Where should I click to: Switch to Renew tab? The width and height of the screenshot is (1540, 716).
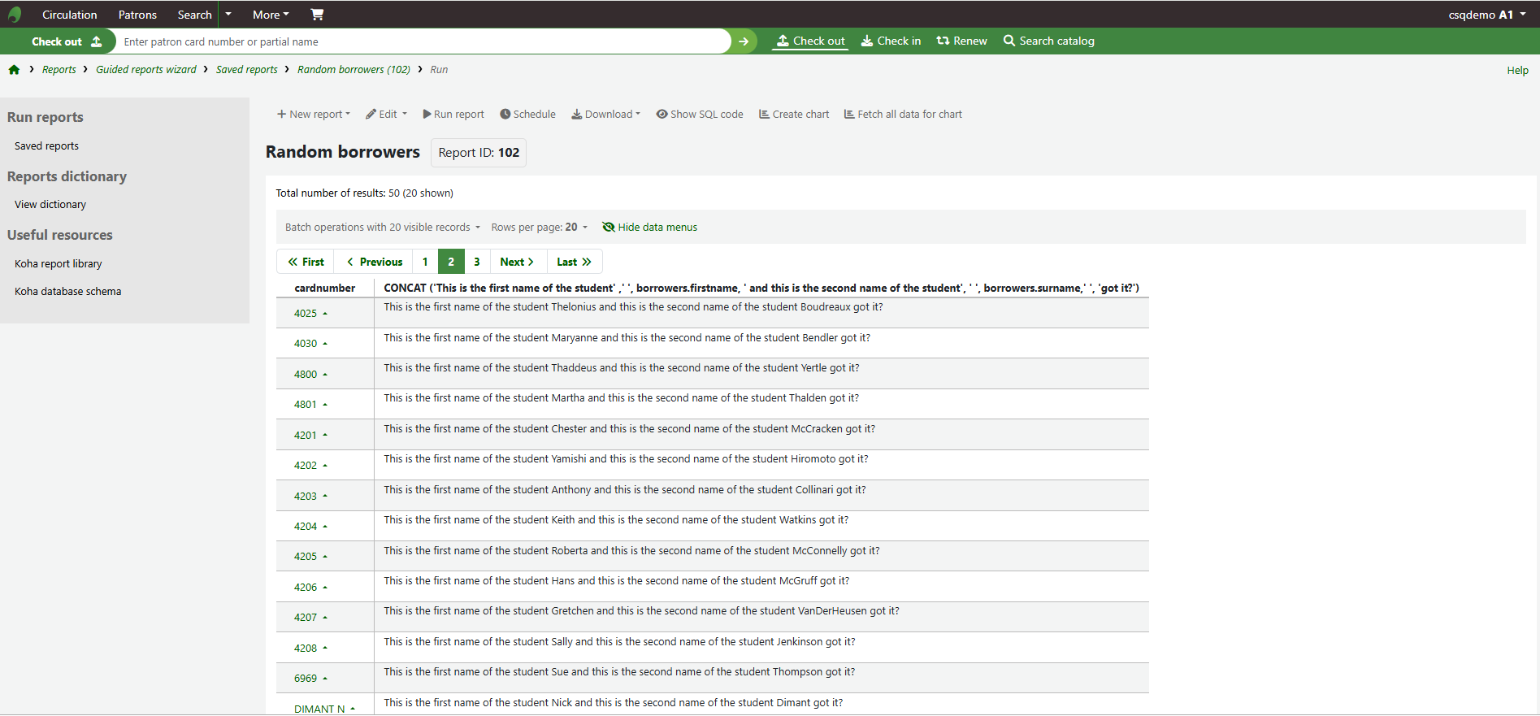[x=961, y=41]
